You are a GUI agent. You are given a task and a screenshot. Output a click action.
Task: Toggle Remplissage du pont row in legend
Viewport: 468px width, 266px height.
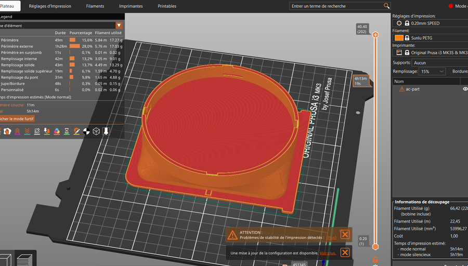[x=62, y=77]
